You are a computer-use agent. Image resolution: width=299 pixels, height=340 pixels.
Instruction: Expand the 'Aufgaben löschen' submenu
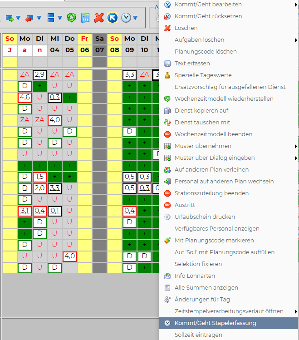296,40
